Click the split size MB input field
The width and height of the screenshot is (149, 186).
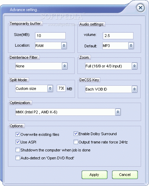coord(61,89)
